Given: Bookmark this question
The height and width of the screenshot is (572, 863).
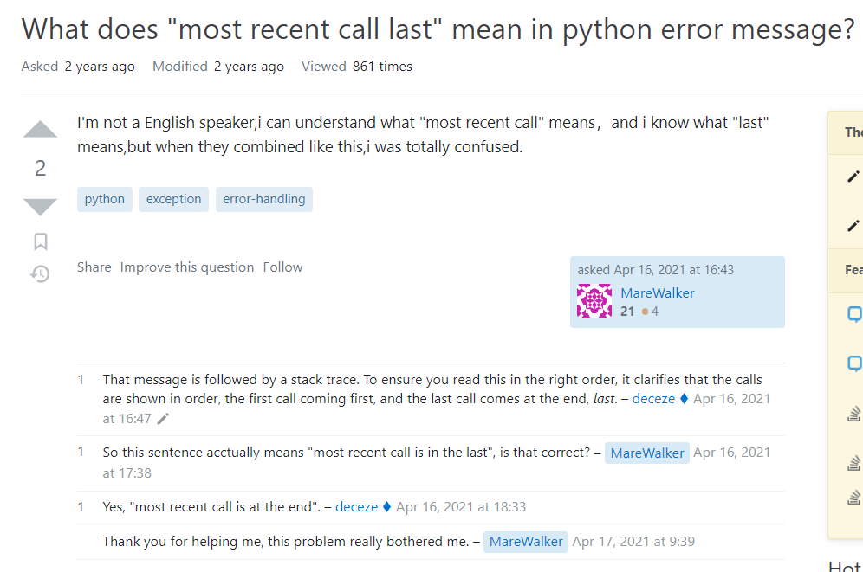Looking at the screenshot, I should tap(40, 241).
